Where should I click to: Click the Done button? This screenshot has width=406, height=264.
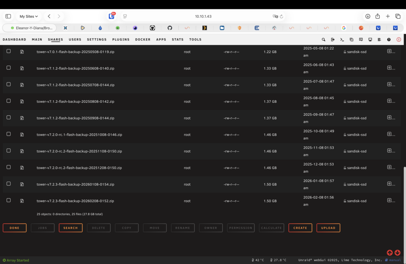(x=15, y=228)
